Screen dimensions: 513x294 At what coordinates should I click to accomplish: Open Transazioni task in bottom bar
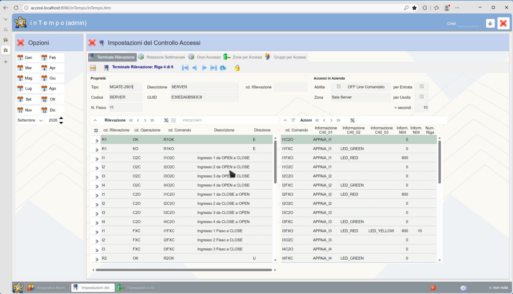(138, 288)
